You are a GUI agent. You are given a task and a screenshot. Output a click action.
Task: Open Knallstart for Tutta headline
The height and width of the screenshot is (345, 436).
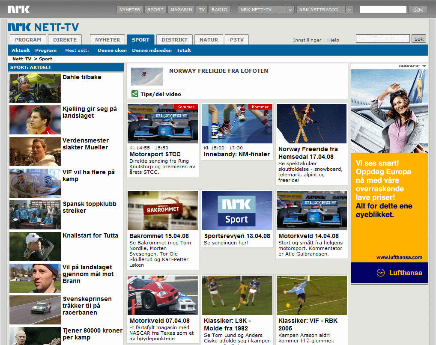pyautogui.click(x=90, y=235)
